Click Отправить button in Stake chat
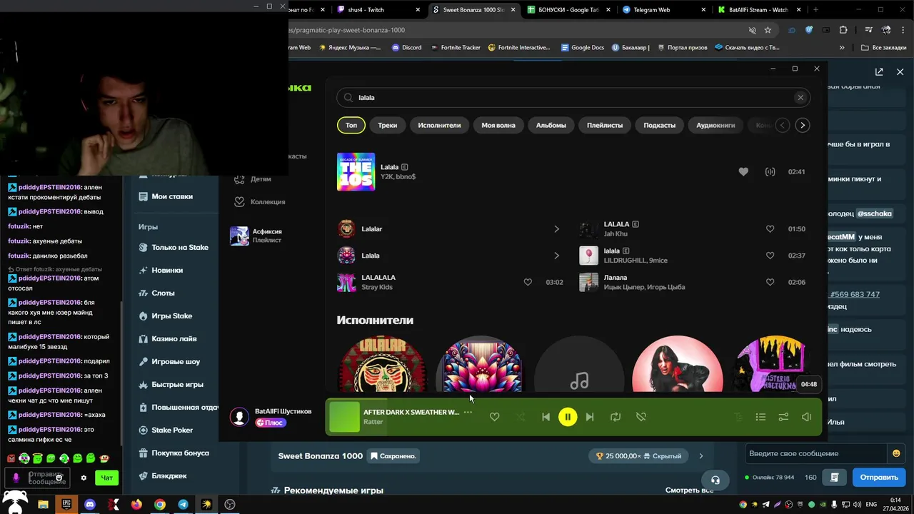The height and width of the screenshot is (514, 914). tap(879, 478)
